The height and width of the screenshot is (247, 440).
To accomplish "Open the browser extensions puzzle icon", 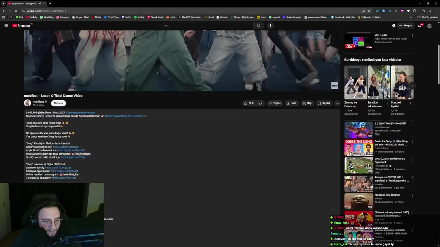I will (415, 11).
